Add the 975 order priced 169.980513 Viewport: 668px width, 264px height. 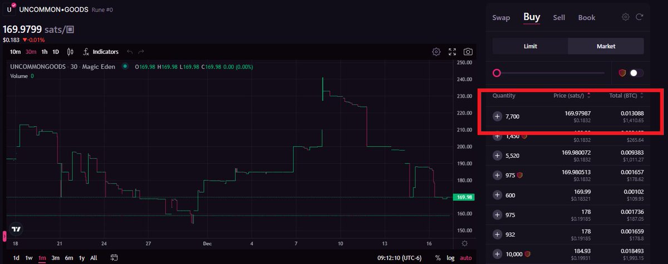click(497, 175)
